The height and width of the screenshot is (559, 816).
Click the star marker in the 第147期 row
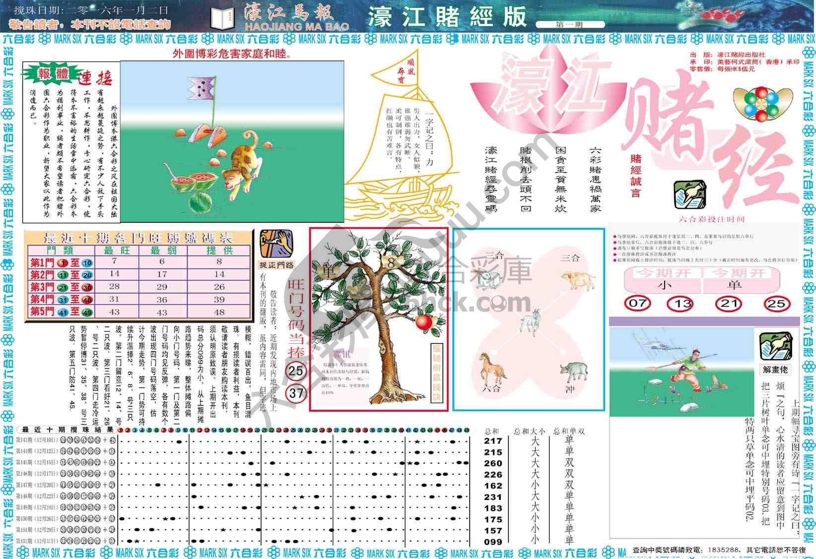point(266,485)
